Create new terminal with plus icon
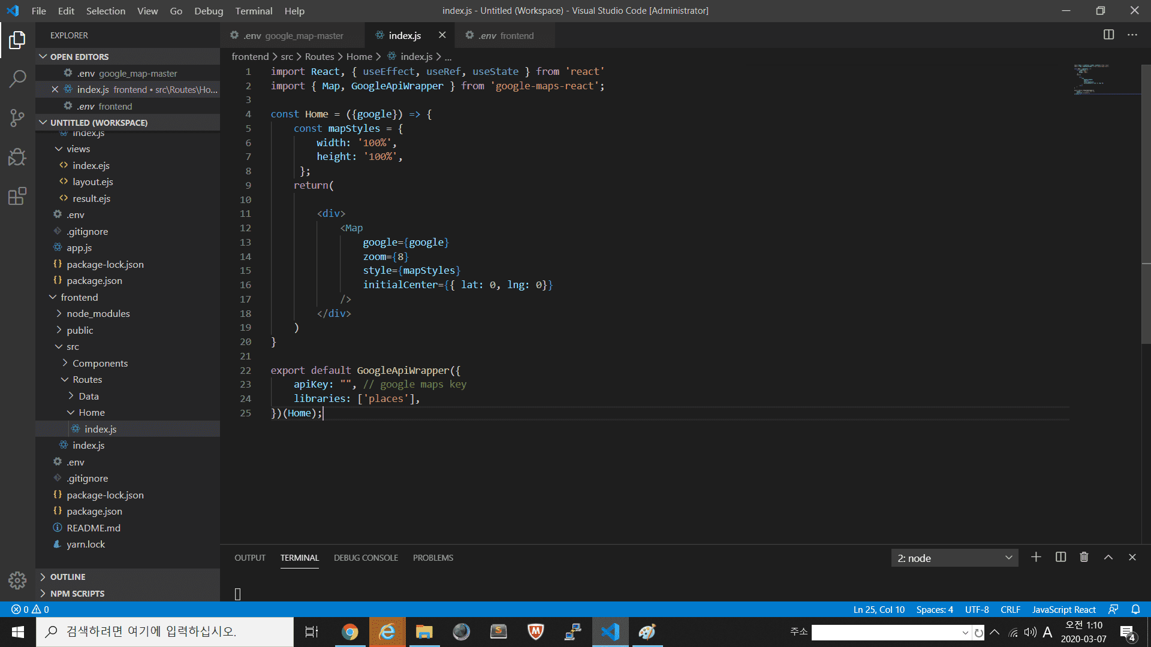The height and width of the screenshot is (647, 1151). pos(1036,557)
